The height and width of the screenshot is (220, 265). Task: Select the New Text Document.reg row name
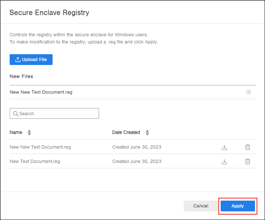point(35,162)
